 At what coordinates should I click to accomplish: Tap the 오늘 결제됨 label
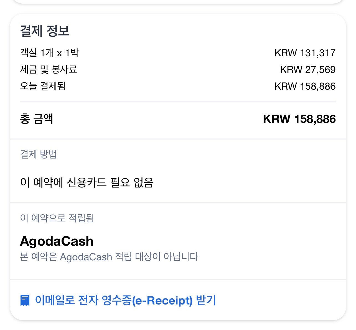43,86
